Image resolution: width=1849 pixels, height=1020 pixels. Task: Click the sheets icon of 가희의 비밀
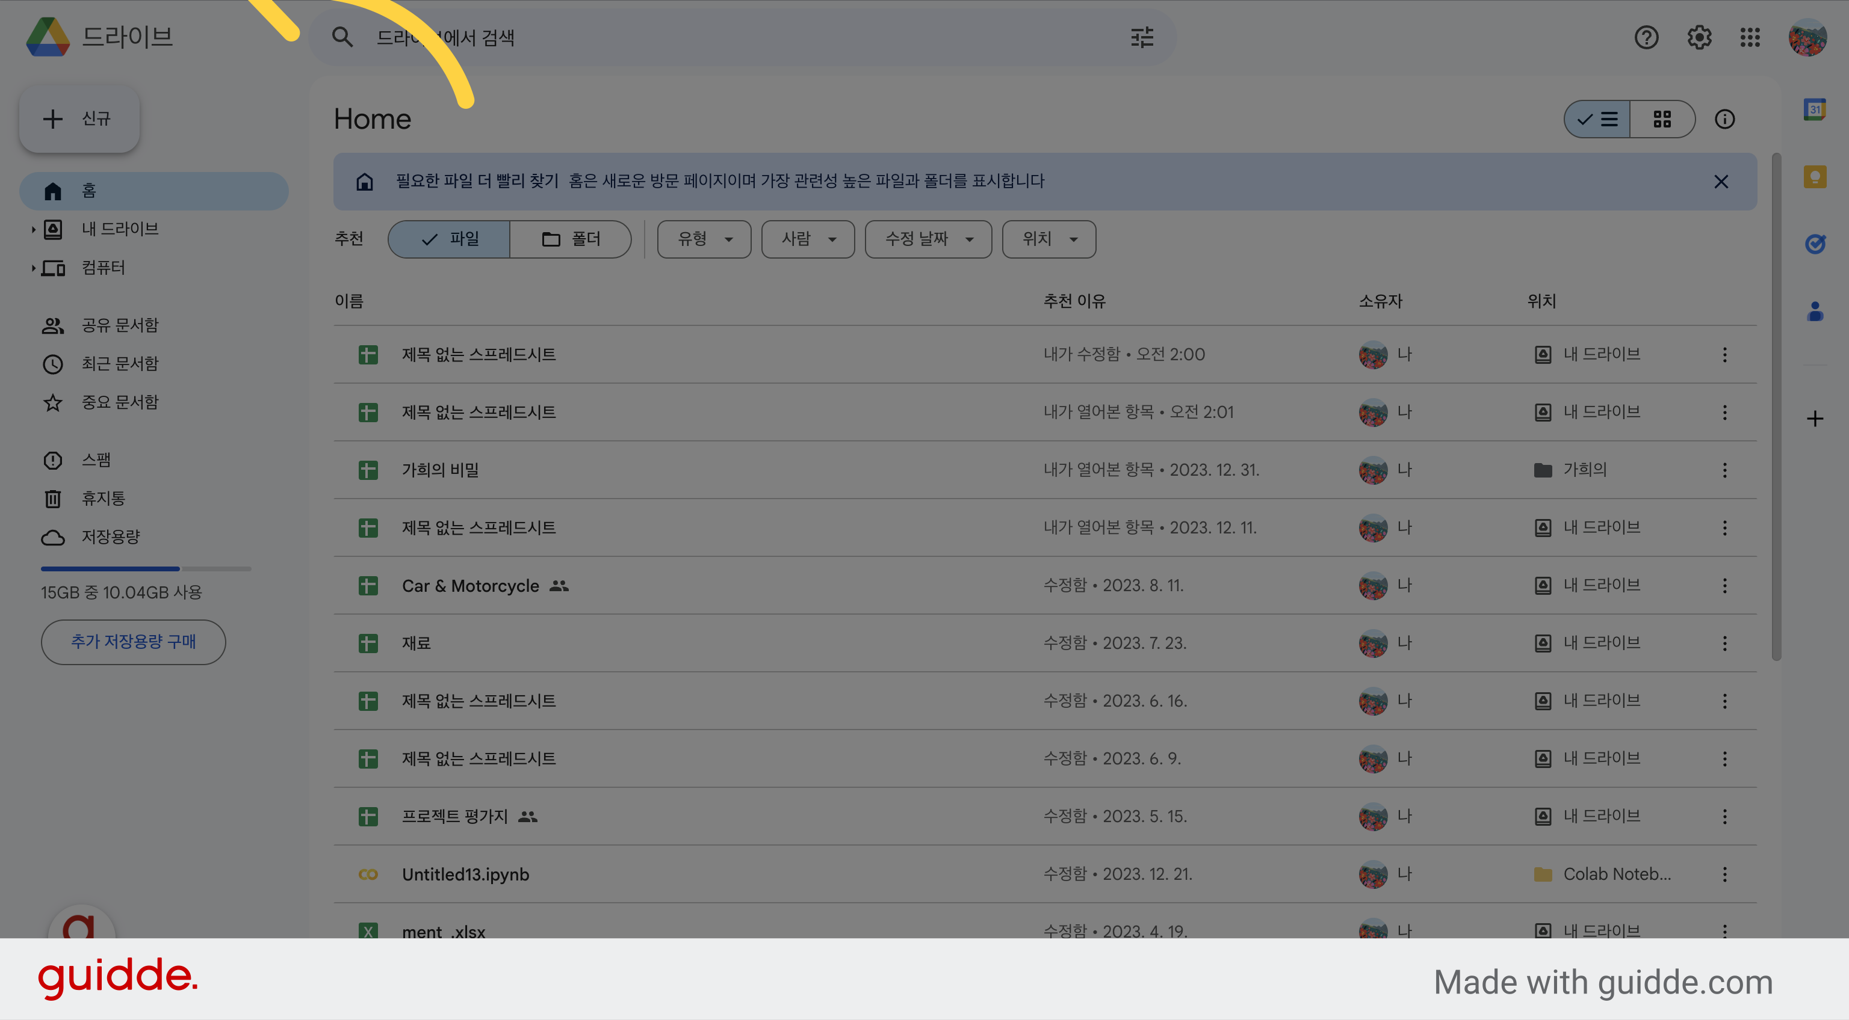(368, 470)
